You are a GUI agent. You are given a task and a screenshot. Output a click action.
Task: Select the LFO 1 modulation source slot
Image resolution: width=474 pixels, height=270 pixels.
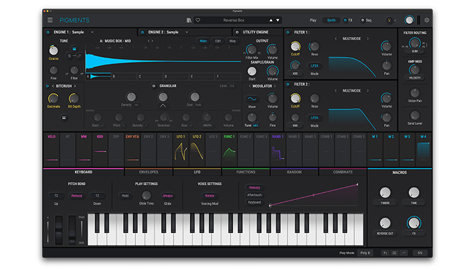tap(181, 149)
